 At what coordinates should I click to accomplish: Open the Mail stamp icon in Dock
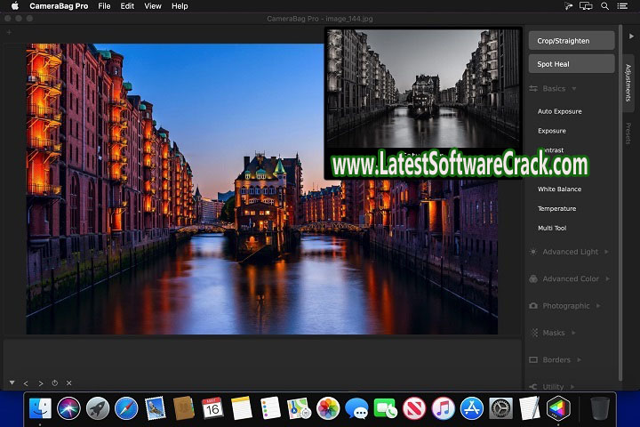[x=155, y=407]
